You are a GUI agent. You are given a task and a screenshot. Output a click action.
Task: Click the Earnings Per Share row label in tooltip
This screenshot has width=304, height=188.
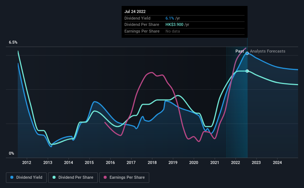[x=142, y=31]
